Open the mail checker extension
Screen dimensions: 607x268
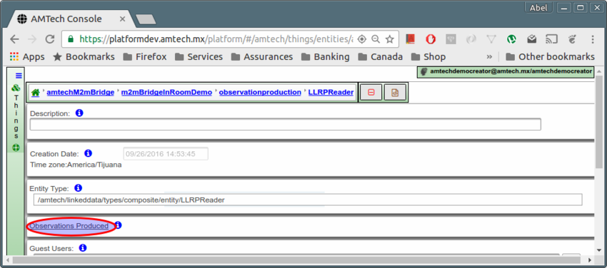531,39
